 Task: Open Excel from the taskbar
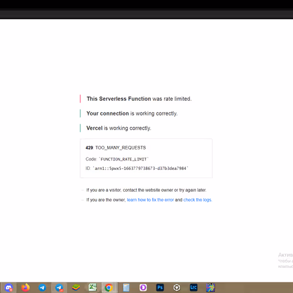[x=93, y=288]
